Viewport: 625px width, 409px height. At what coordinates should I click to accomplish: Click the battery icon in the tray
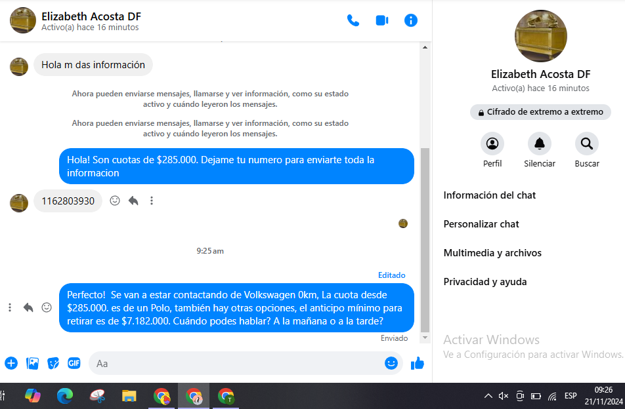click(x=536, y=396)
